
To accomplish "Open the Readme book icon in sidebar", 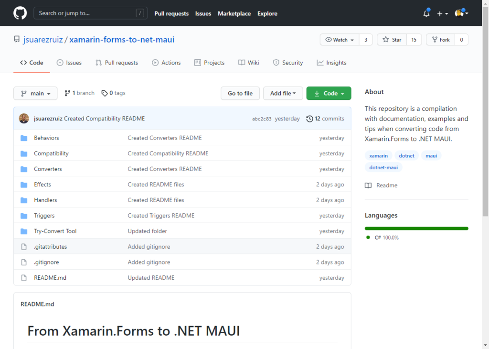I will click(x=368, y=185).
